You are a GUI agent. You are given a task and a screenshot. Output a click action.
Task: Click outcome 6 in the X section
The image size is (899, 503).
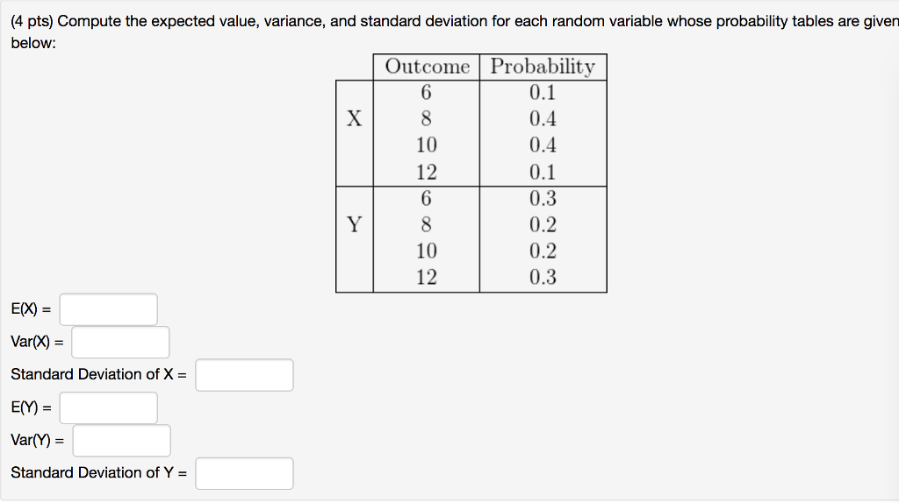pyautogui.click(x=426, y=92)
